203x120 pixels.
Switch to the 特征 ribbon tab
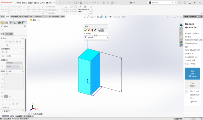[x=2, y=17]
